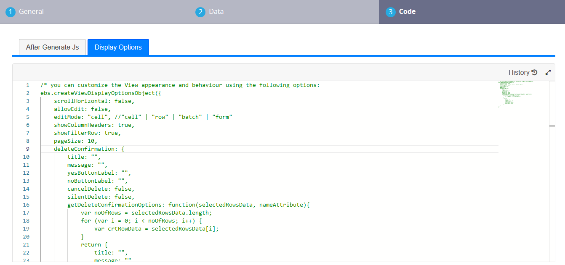
Task: Click the deleteConfirmation opening brace line
Action: 89,149
